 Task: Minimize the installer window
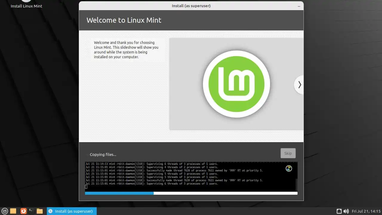pos(299,6)
